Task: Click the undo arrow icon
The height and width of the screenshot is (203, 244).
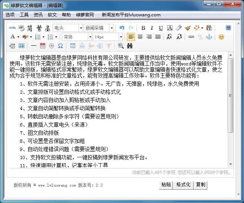Action: [x=122, y=28]
